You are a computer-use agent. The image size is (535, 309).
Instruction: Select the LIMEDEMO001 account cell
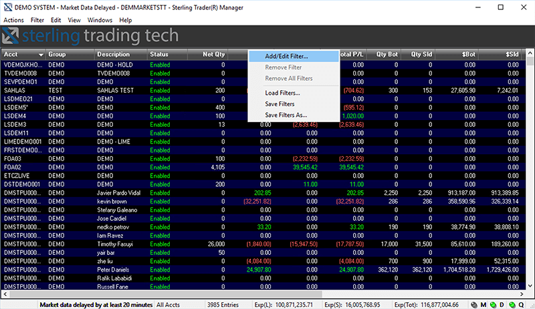click(x=23, y=141)
